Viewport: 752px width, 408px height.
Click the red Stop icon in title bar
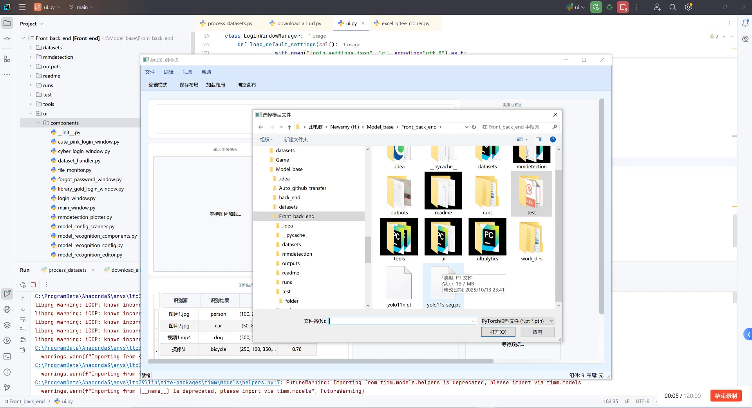click(623, 7)
